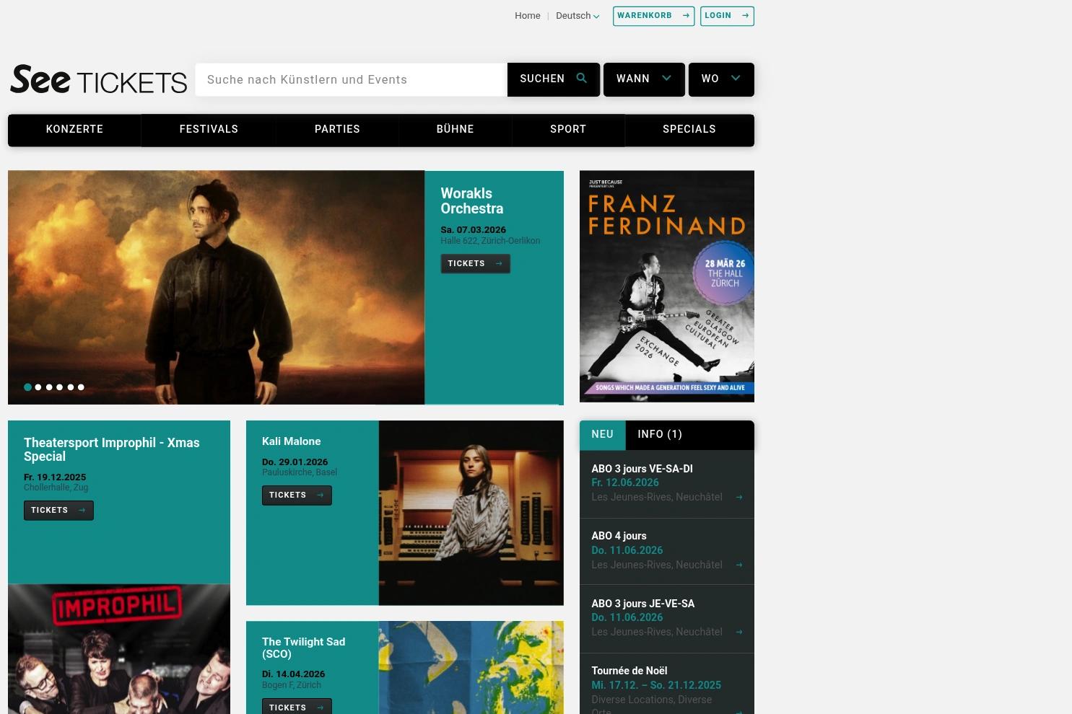1072x714 pixels.
Task: Click arrow beside ABO 3 jours VE-SA-DI
Action: pyautogui.click(x=738, y=497)
